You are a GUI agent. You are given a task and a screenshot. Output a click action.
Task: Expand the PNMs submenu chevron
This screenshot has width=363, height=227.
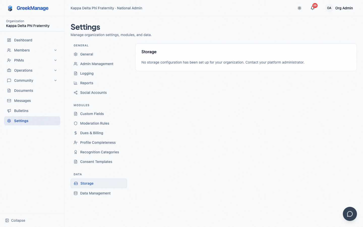55,60
